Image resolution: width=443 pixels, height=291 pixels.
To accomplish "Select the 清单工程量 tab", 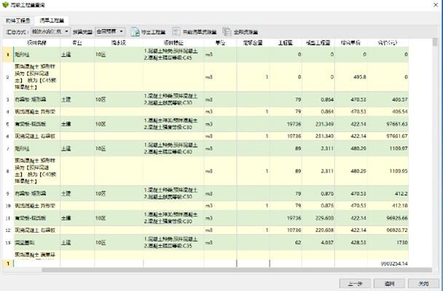I will click(51, 20).
